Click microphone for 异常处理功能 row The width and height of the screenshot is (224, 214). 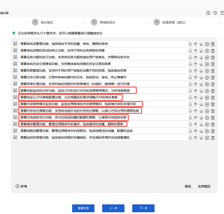click(190, 84)
